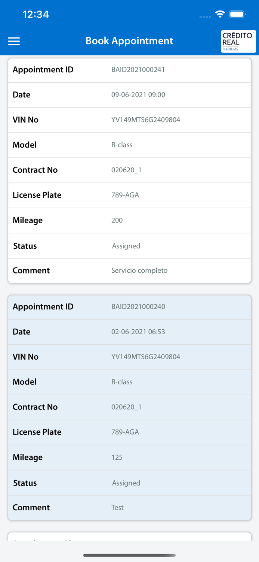This screenshot has height=562, width=259.
Task: Tap mileage value 200
Action: (117, 220)
